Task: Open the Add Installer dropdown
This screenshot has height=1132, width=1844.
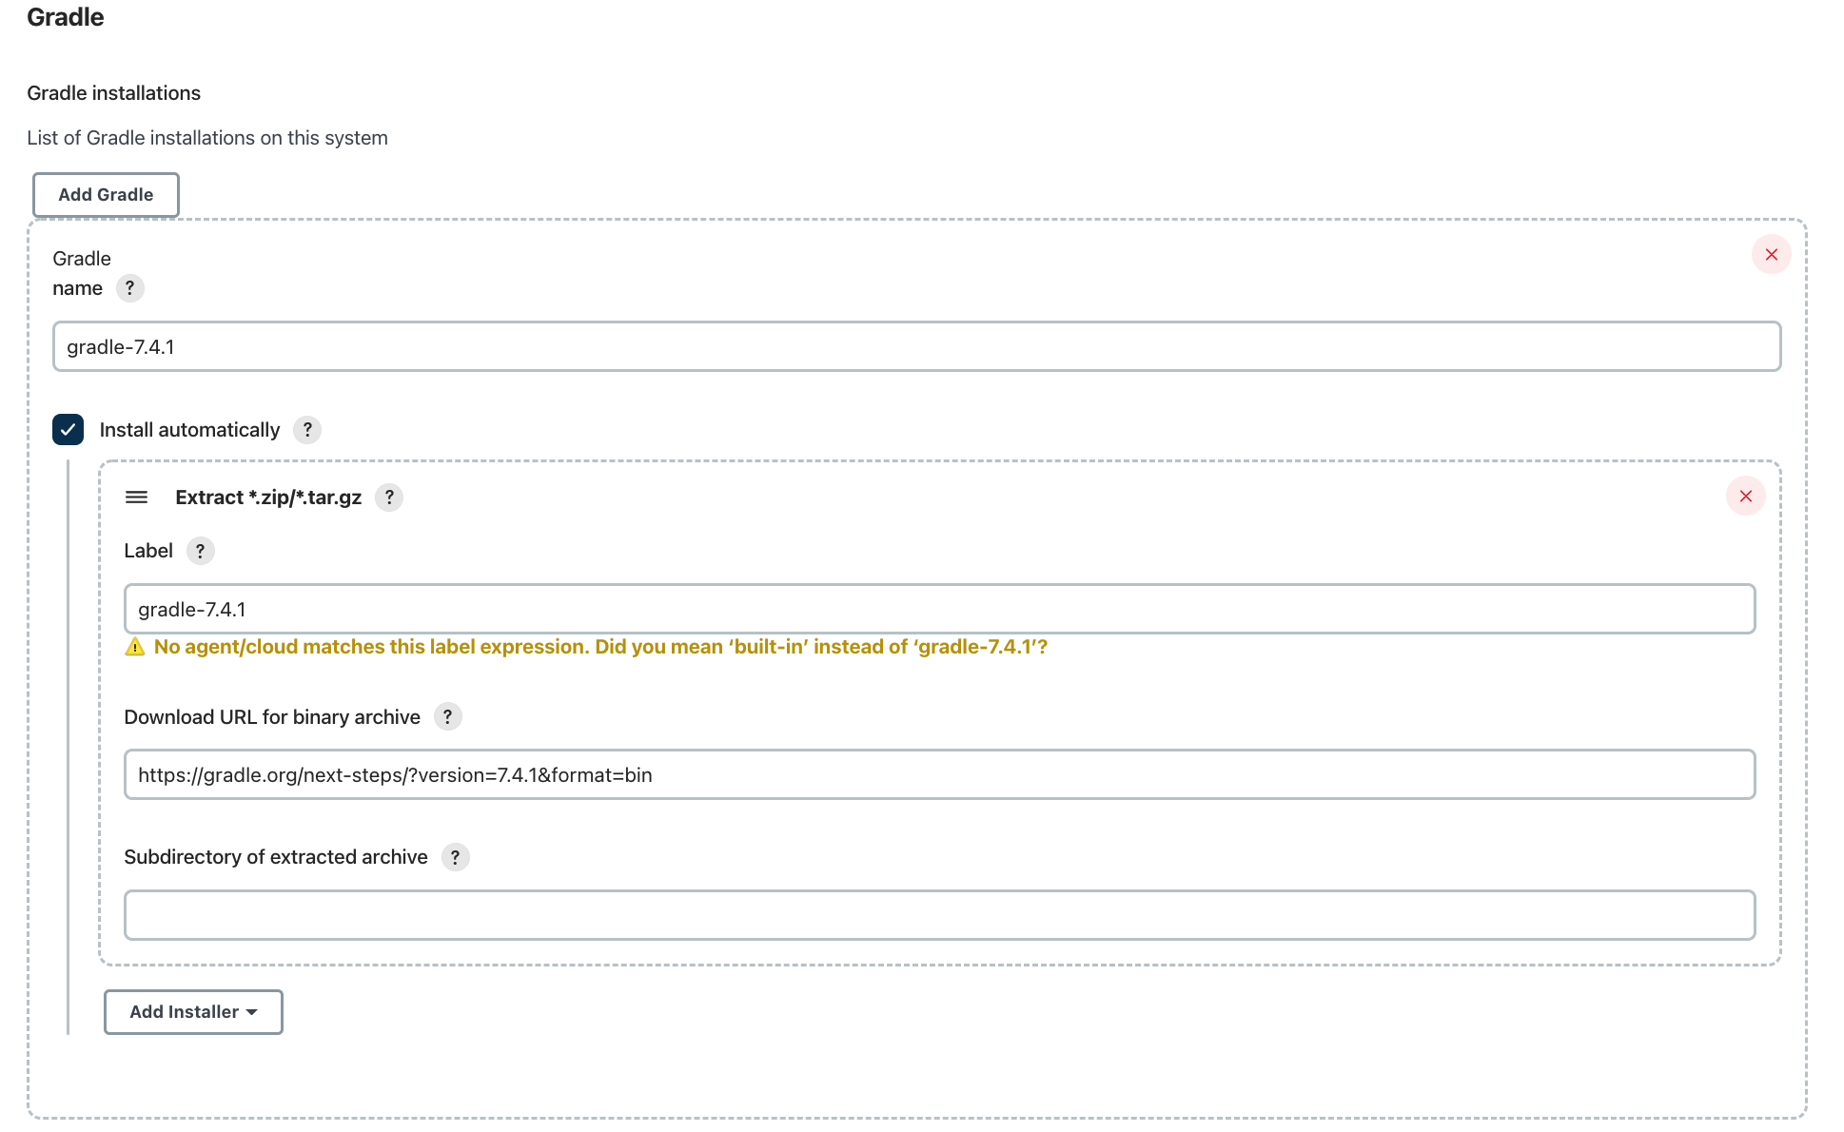Action: 193,1011
